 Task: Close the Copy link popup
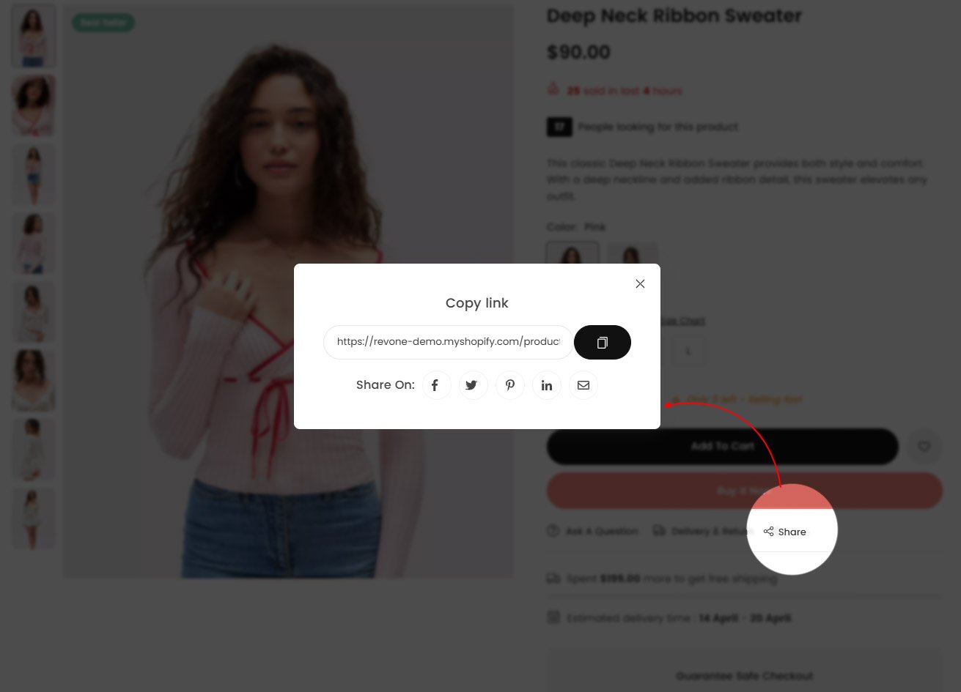tap(640, 283)
